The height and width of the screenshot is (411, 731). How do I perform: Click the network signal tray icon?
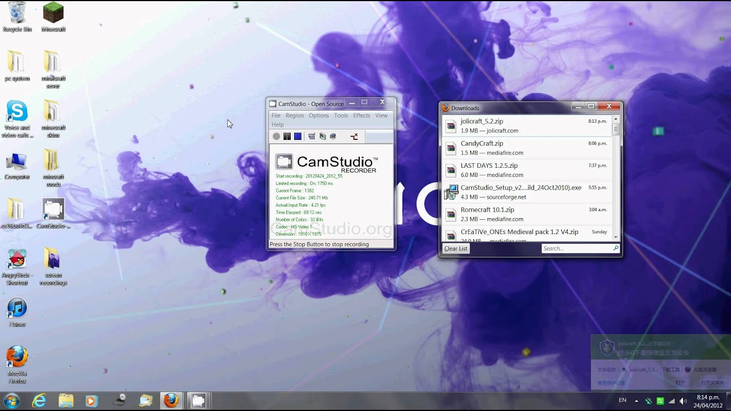tap(672, 401)
